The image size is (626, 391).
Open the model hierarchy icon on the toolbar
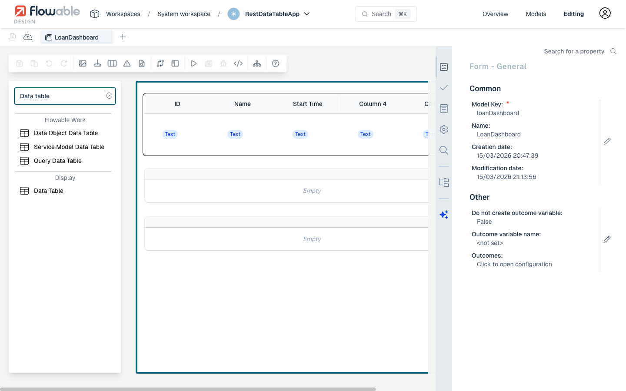(x=257, y=63)
